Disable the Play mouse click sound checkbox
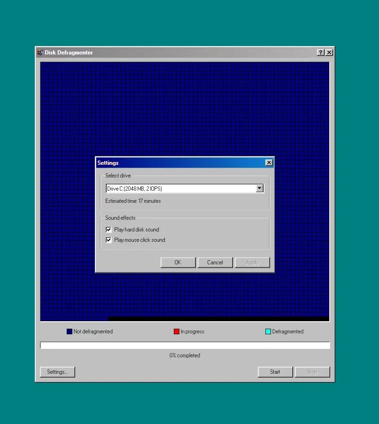 coord(109,240)
